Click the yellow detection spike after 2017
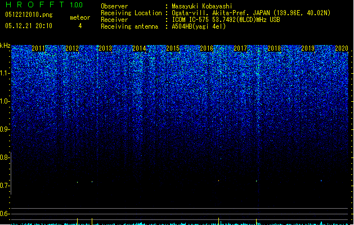This screenshot has width=354, height=225. pos(257,222)
